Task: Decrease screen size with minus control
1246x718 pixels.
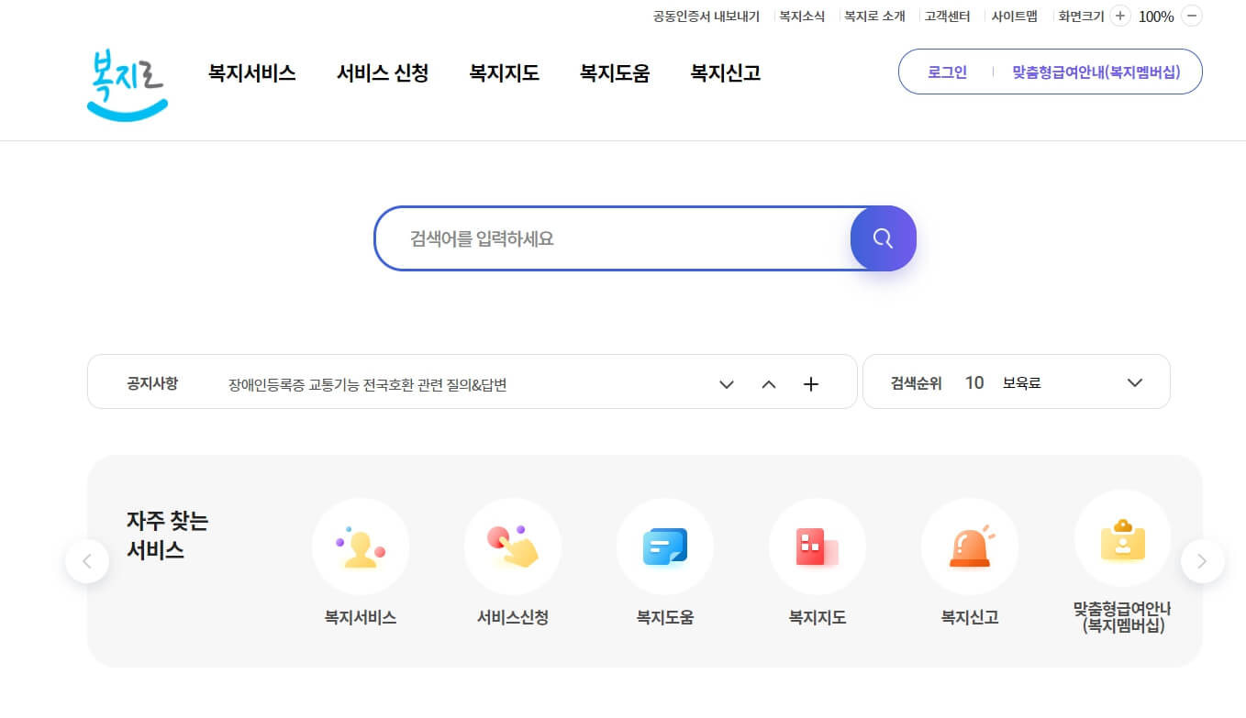Action: (x=1192, y=16)
